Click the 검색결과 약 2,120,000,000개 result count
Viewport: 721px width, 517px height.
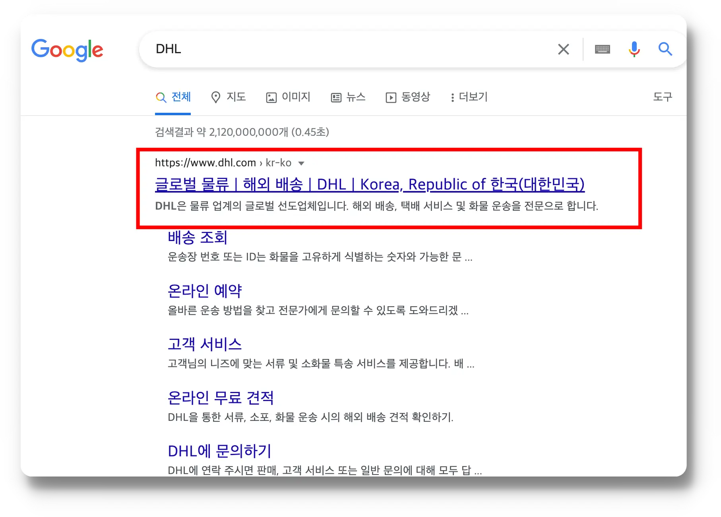tap(242, 132)
